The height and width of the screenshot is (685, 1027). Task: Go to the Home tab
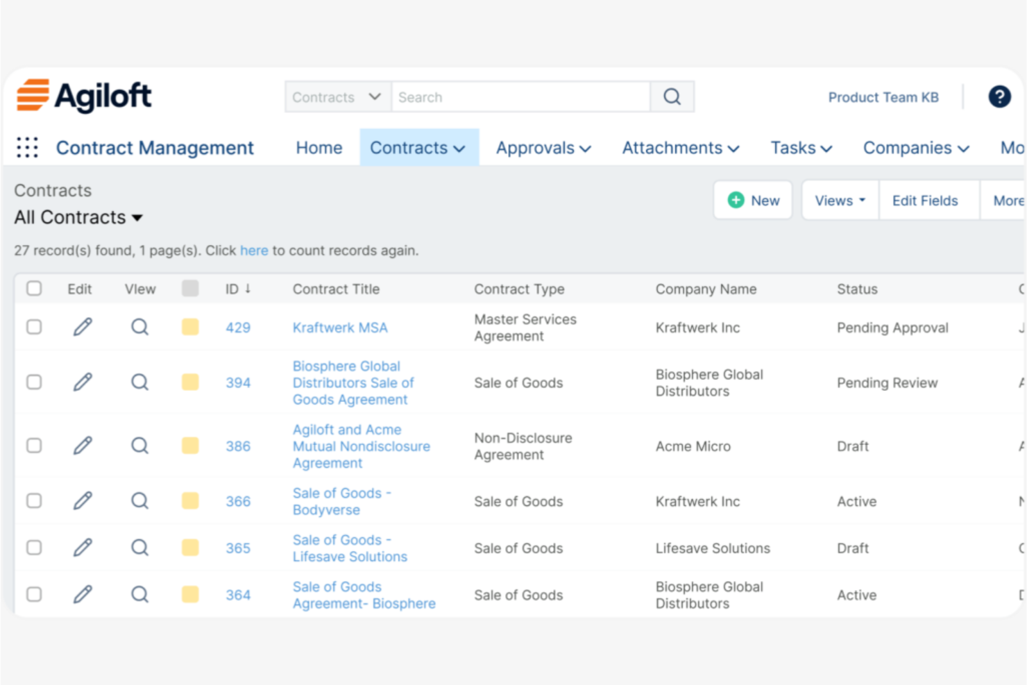(319, 148)
